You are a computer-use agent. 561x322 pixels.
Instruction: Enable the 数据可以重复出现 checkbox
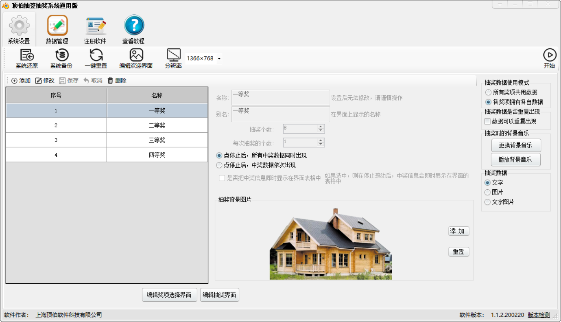tap(487, 121)
